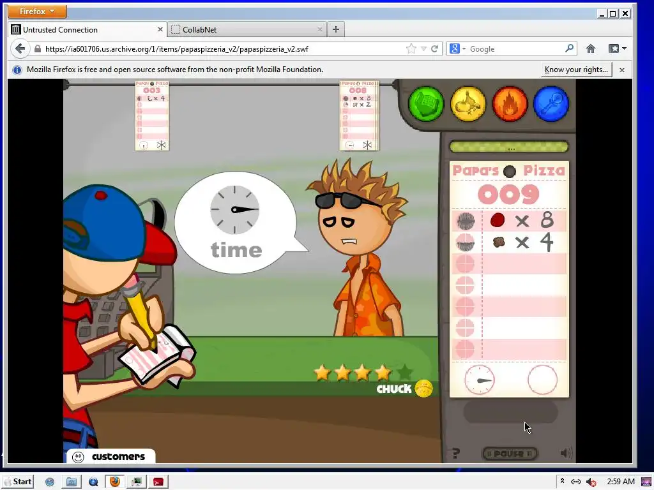
Task: Click the bake time clock on ticket
Action: 479,380
